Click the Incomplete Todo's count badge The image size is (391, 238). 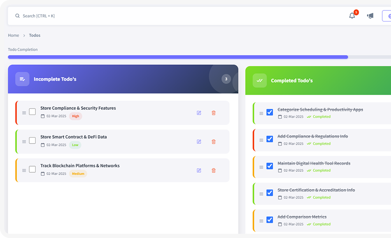[226, 79]
